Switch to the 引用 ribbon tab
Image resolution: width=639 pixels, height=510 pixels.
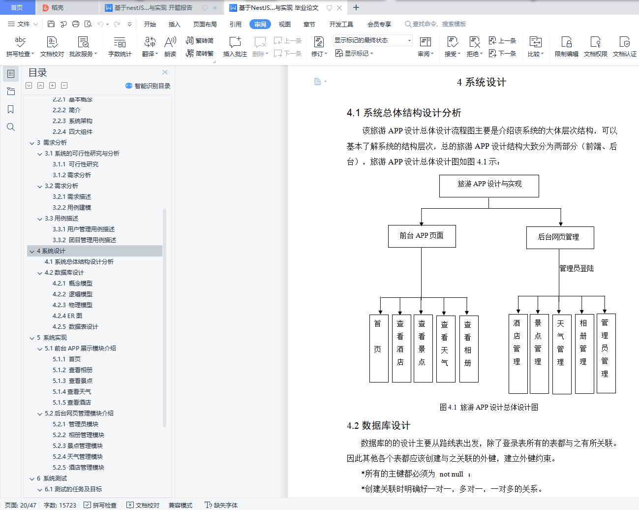coord(236,24)
